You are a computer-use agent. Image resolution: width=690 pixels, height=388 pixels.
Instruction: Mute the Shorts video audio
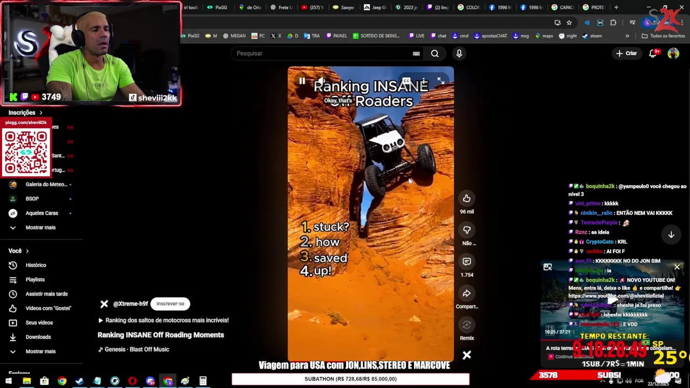(321, 81)
